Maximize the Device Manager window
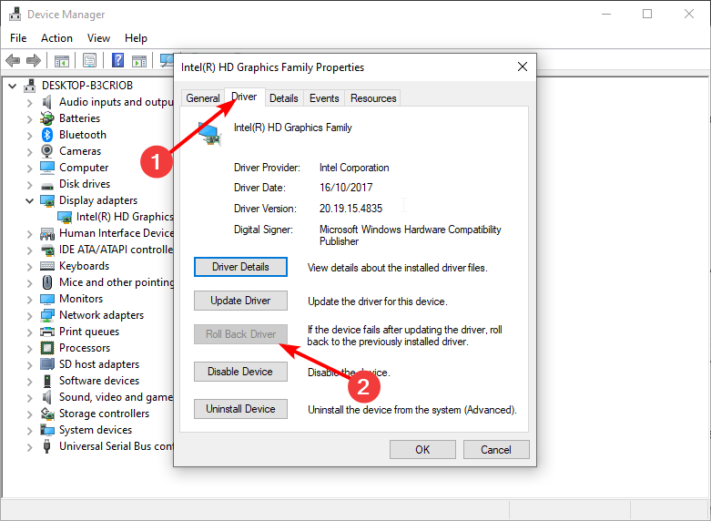The image size is (711, 521). click(647, 14)
